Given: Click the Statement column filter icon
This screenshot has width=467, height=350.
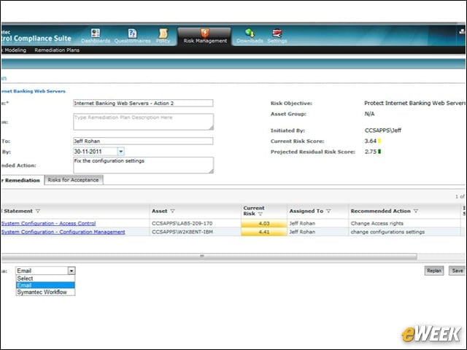Looking at the screenshot, I should [x=38, y=211].
